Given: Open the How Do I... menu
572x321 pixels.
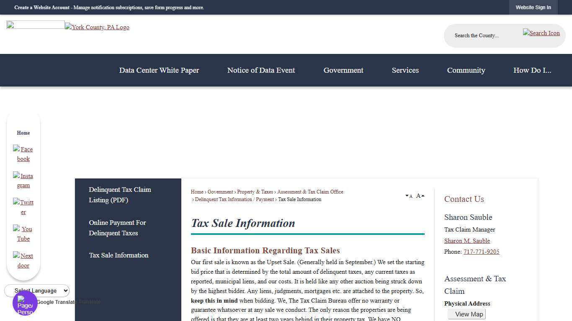Looking at the screenshot, I should pyautogui.click(x=532, y=70).
